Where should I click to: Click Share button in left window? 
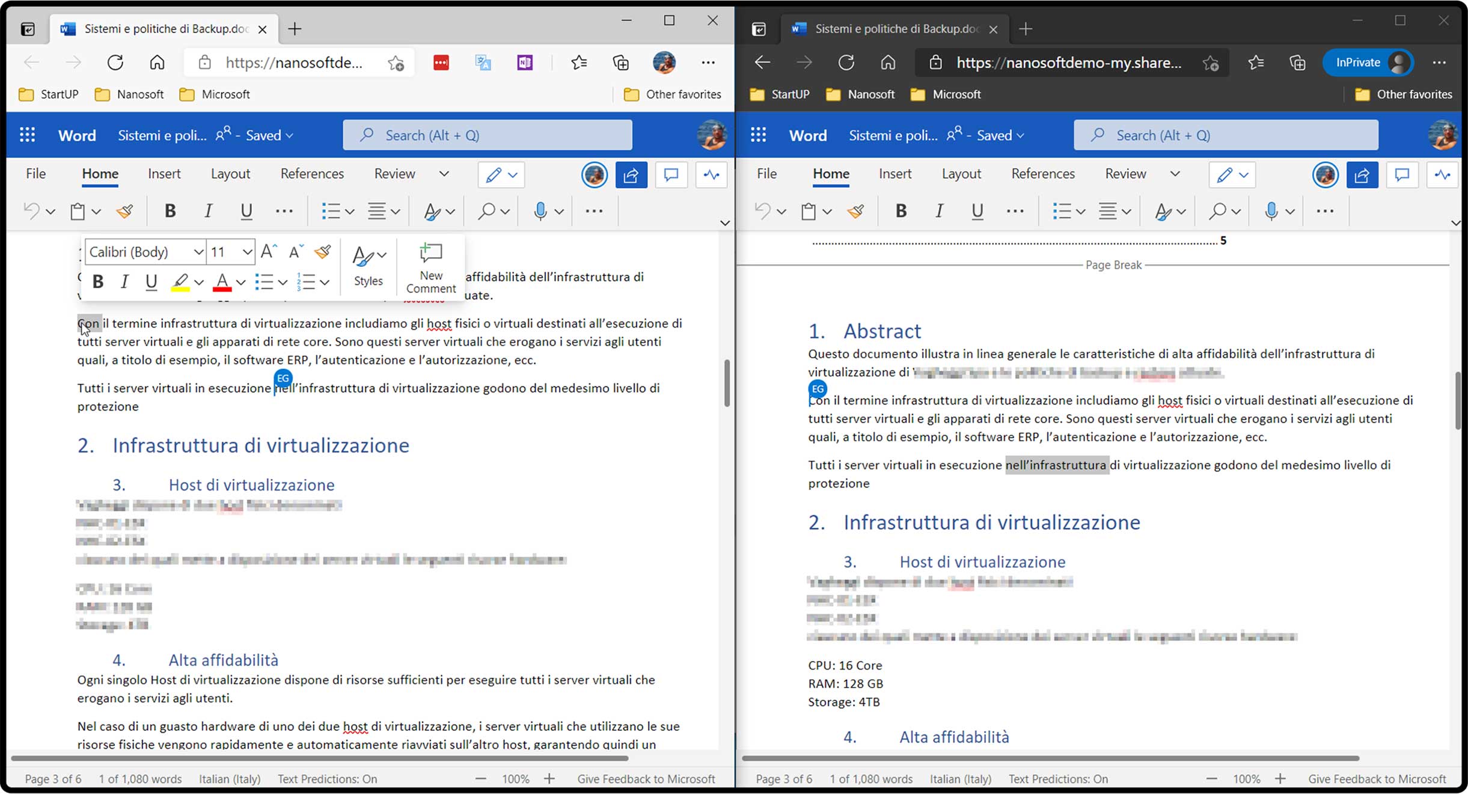(631, 175)
